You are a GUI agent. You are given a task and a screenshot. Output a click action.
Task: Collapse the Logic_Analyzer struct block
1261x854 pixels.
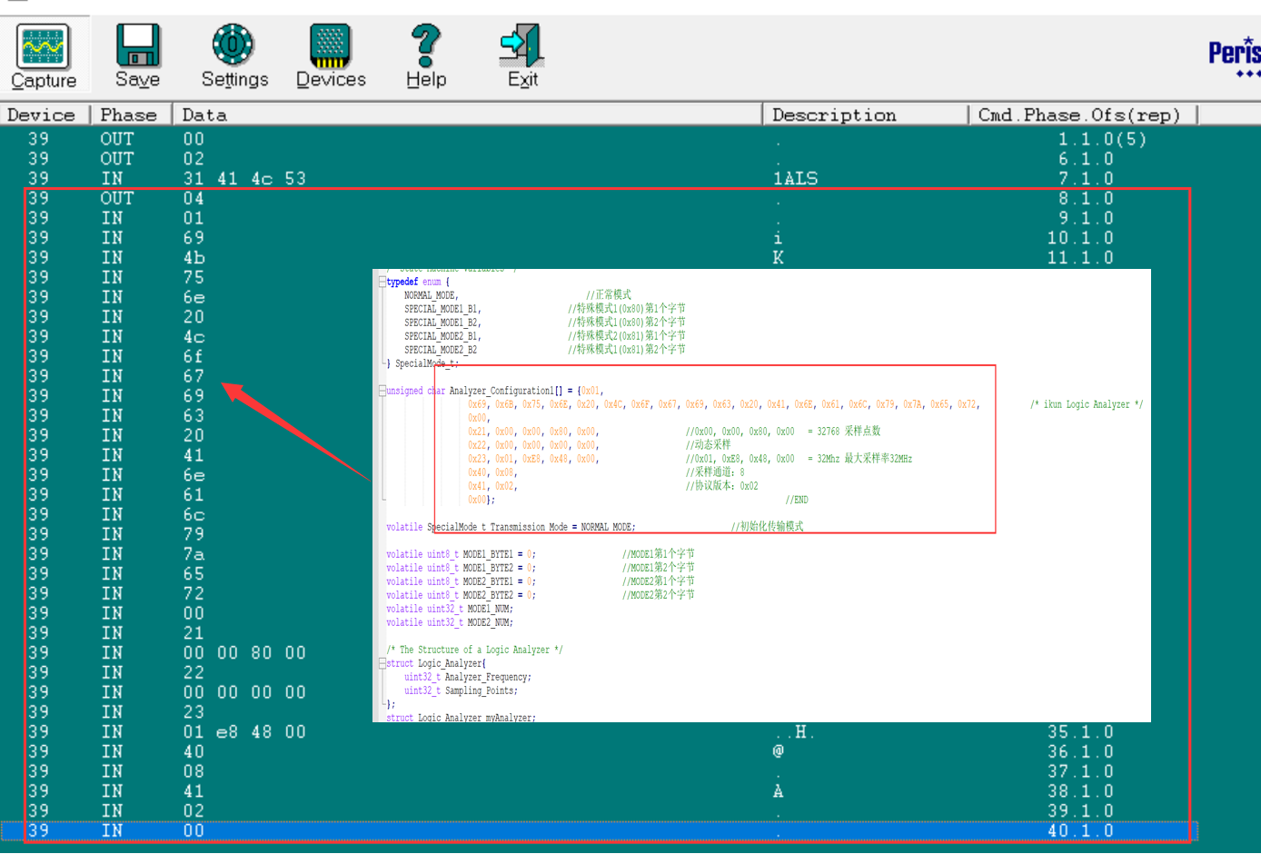click(x=382, y=662)
